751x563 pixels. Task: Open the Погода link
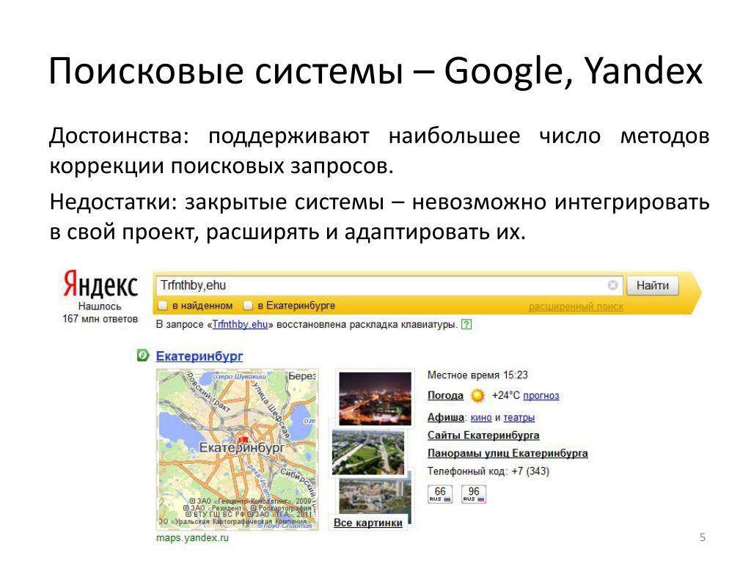pyautogui.click(x=445, y=395)
